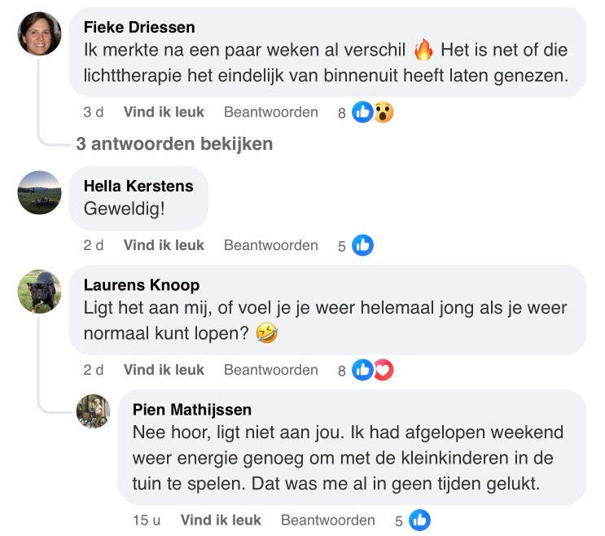The width and height of the screenshot is (605, 536).
Task: Toggle "Vind ik leuk" on Hella Kerstens' comment
Action: click(x=164, y=245)
